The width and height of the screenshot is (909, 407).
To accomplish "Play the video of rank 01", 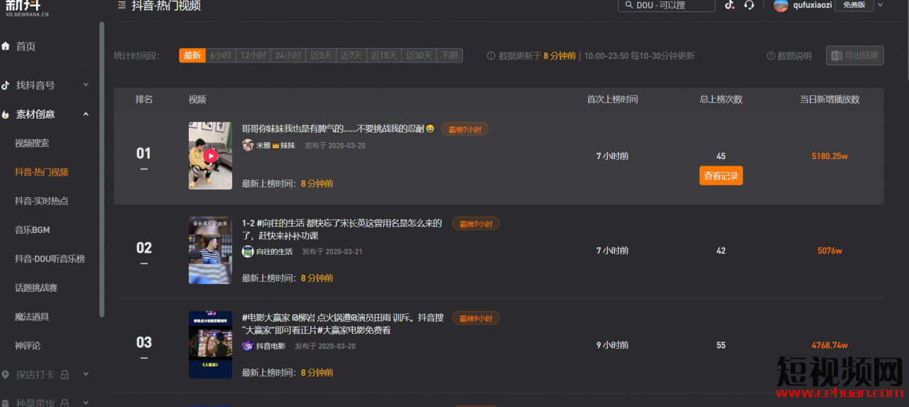I will pyautogui.click(x=210, y=156).
